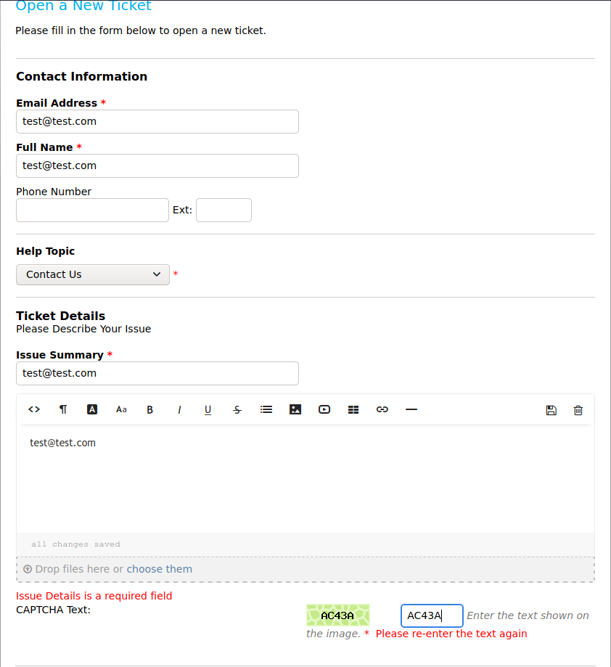Open text color picker in editor
Image resolution: width=611 pixels, height=667 pixels.
(92, 409)
